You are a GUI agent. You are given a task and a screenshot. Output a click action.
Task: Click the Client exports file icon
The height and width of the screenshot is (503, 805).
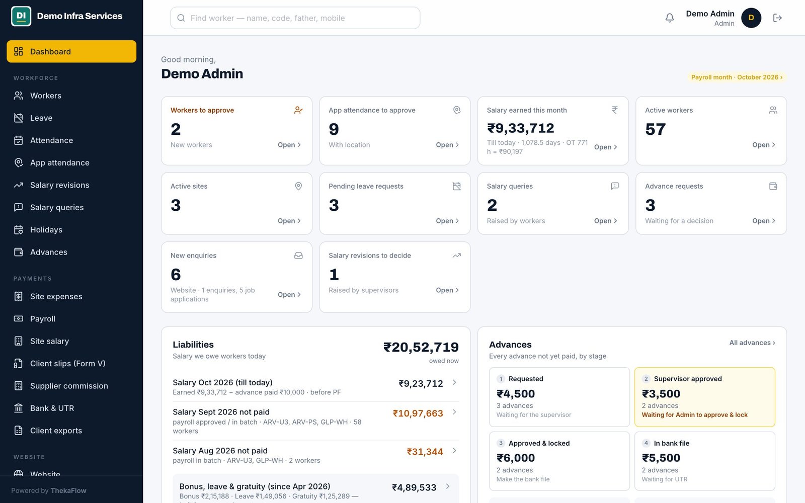pos(19,431)
